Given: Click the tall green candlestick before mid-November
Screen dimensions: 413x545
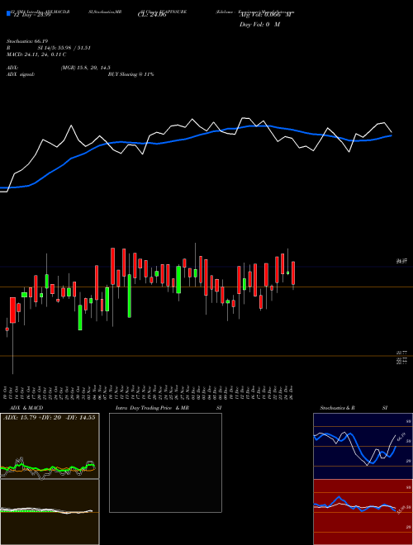Looking at the screenshot, I should click(130, 296).
